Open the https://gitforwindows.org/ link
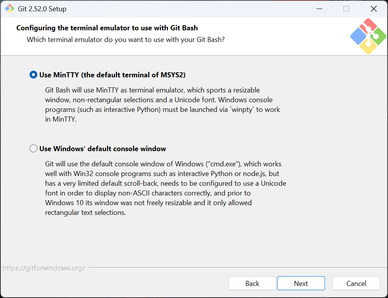The width and height of the screenshot is (388, 298). point(44,268)
